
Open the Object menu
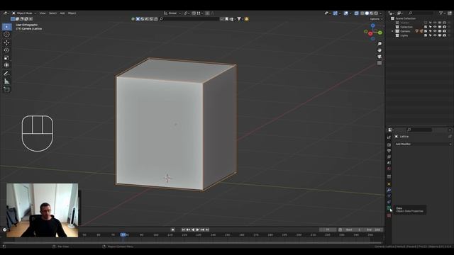[72, 13]
